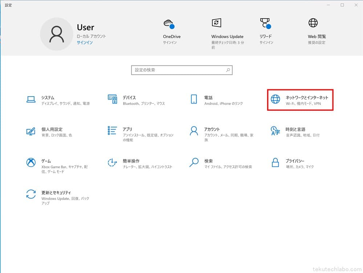The image size is (363, 273).
Task: Open the 個人用設定 paintbrush icon
Action: click(31, 131)
